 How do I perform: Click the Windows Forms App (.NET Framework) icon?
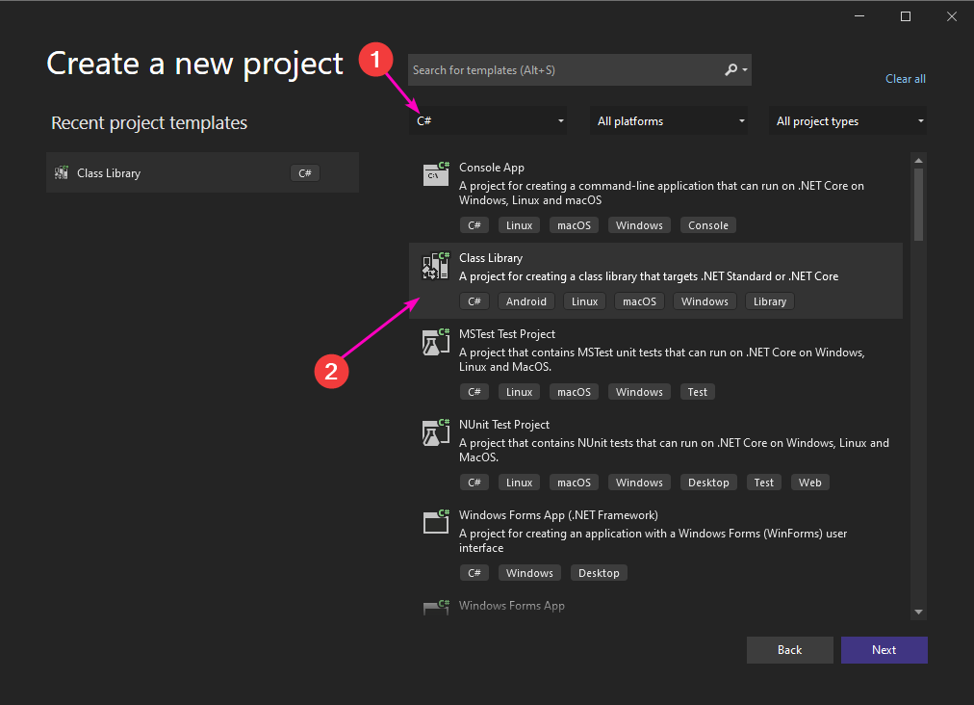(x=436, y=522)
